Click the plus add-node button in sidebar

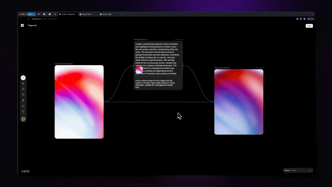(23, 78)
